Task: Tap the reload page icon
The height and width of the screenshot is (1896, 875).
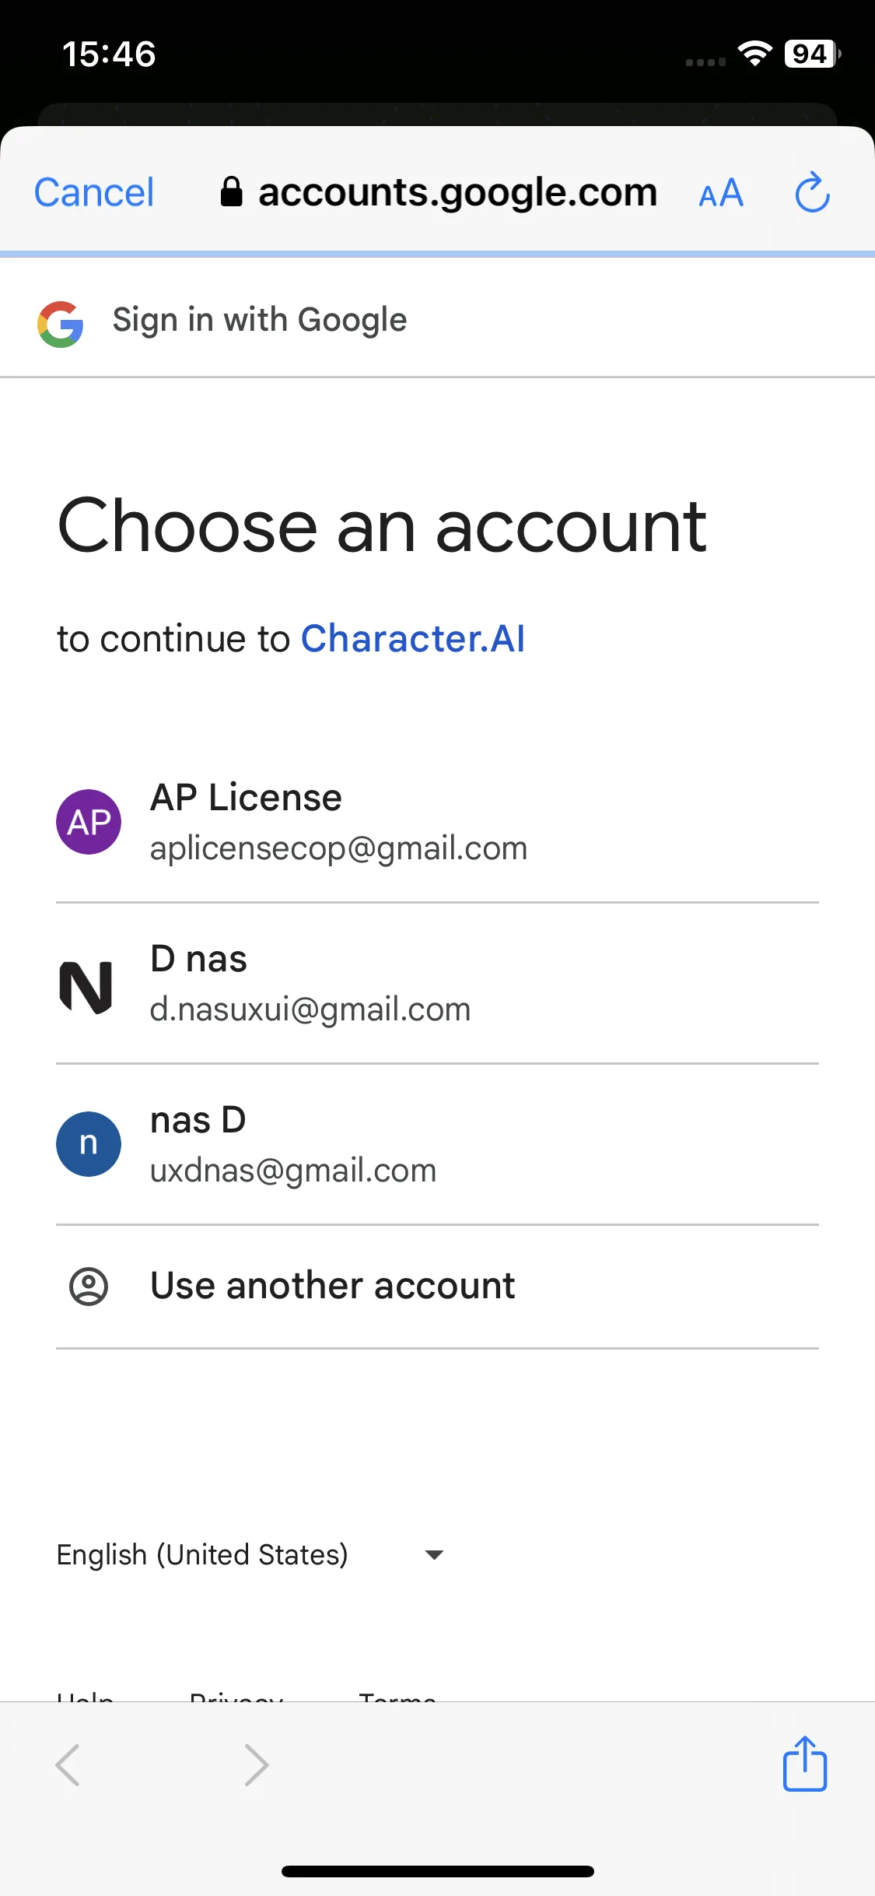Action: coord(812,192)
